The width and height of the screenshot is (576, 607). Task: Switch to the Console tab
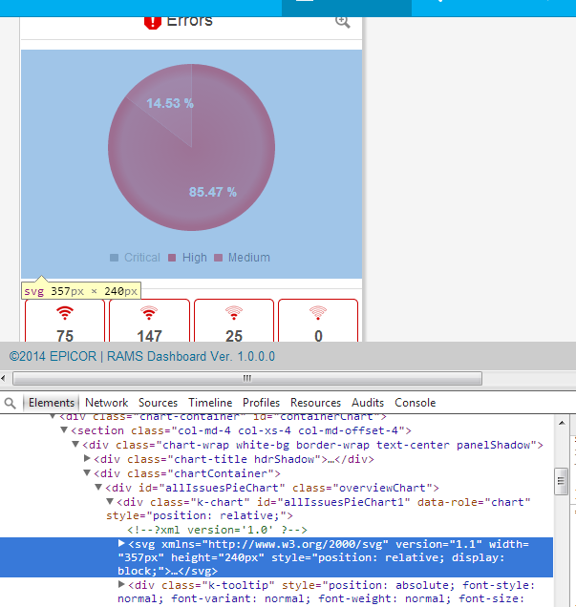[x=416, y=403]
